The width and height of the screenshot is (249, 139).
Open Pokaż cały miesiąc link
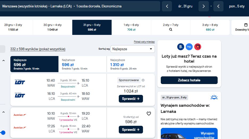pyautogui.click(x=144, y=42)
